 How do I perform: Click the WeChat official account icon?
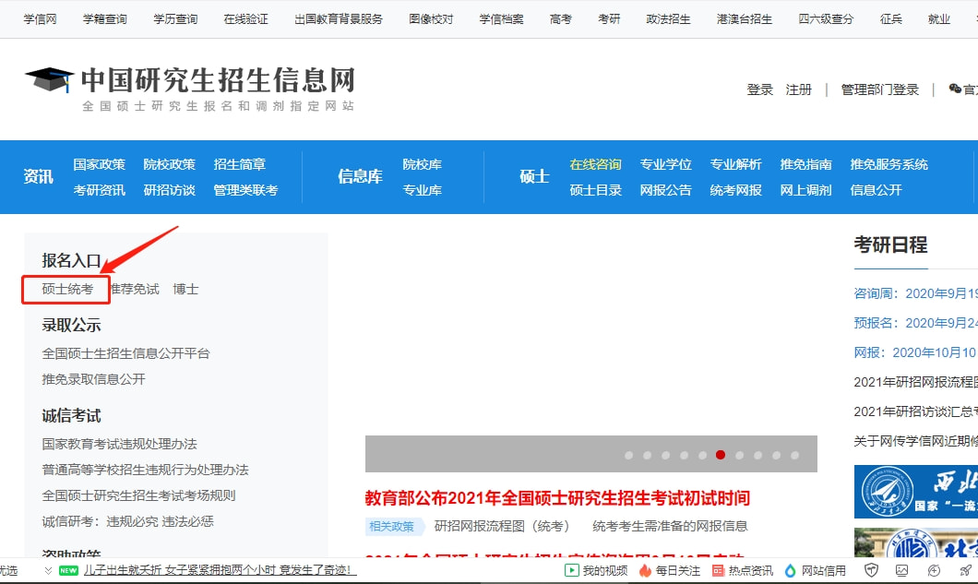(955, 89)
